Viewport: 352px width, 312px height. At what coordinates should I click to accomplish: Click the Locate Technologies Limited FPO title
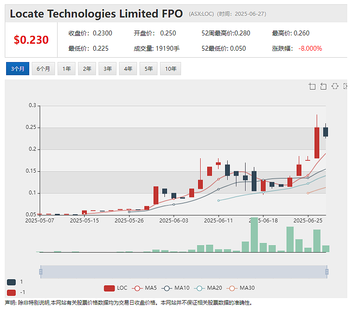click(96, 14)
